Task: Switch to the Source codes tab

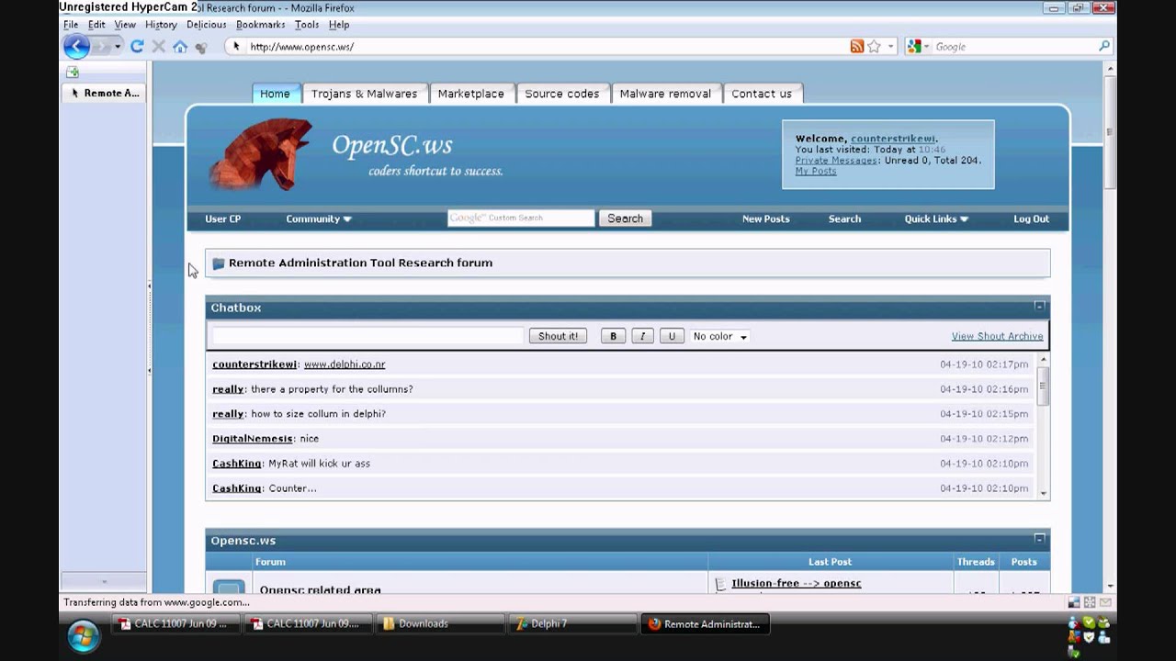Action: (x=561, y=94)
